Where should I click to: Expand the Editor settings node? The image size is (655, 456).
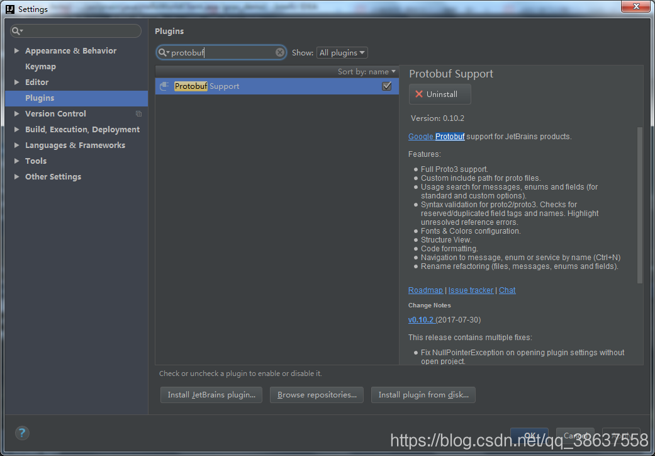(x=17, y=83)
